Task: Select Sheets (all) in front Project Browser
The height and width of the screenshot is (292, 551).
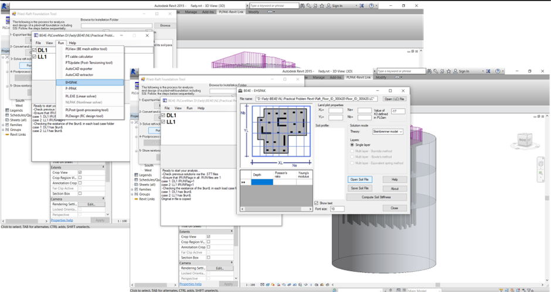Action: 147,184
